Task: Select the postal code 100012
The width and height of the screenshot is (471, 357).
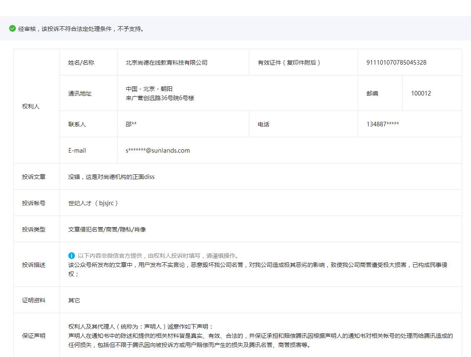Action: (x=421, y=93)
